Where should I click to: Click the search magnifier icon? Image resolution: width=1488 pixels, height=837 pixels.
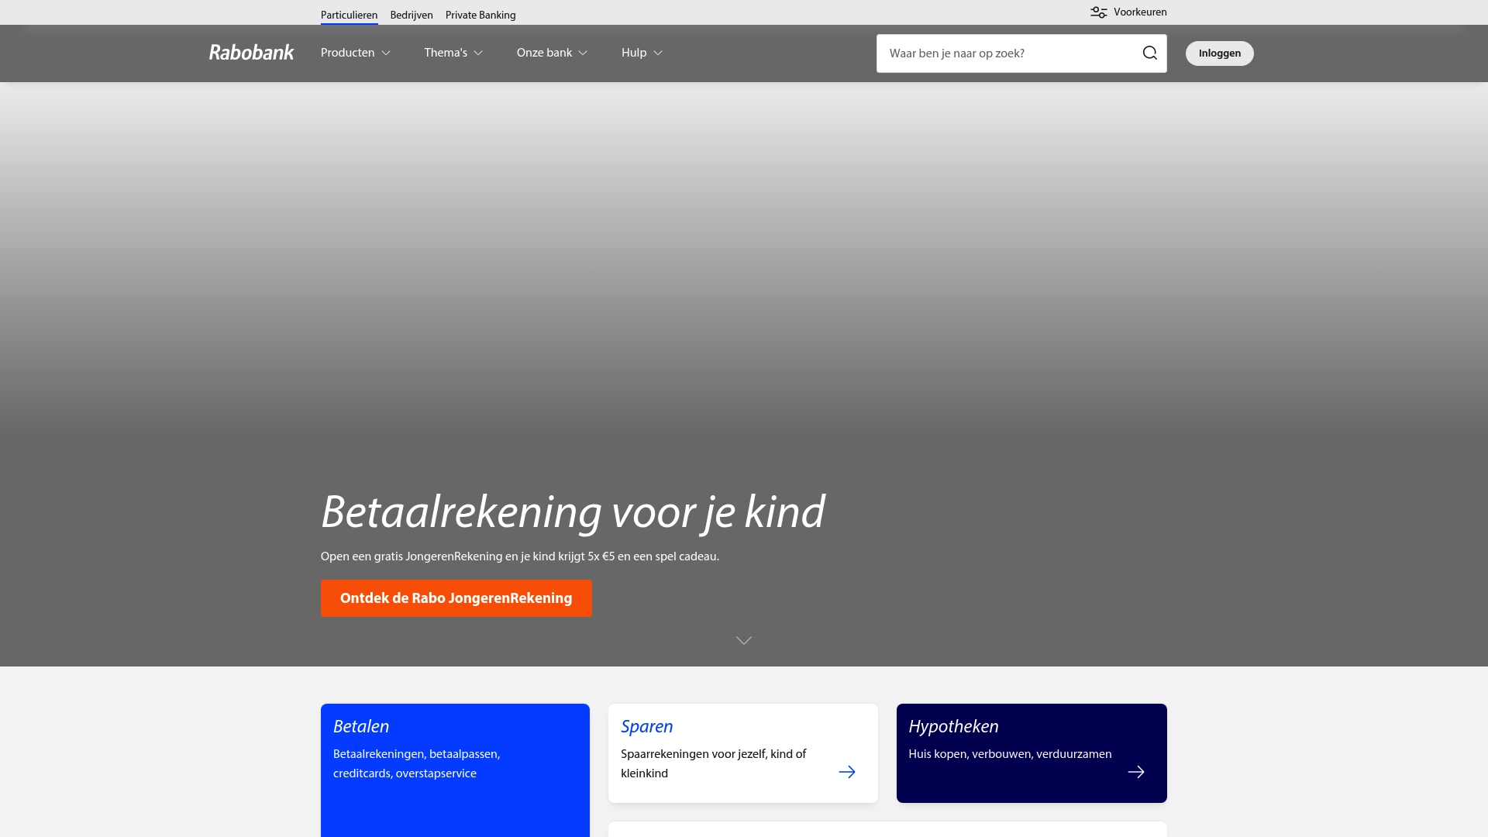[x=1149, y=53]
